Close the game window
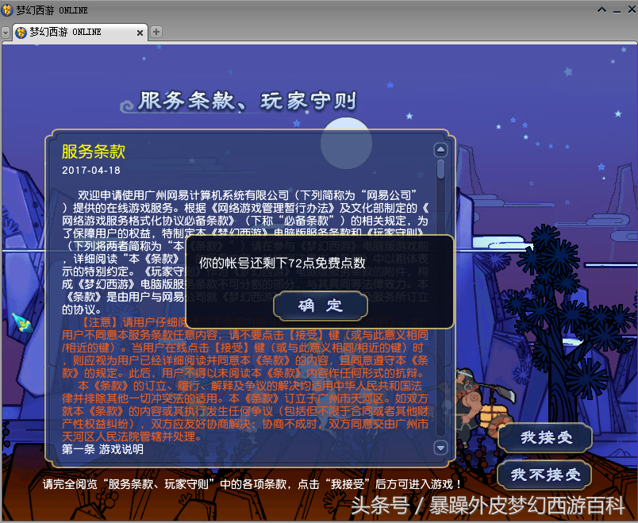The image size is (638, 523). pyautogui.click(x=632, y=9)
